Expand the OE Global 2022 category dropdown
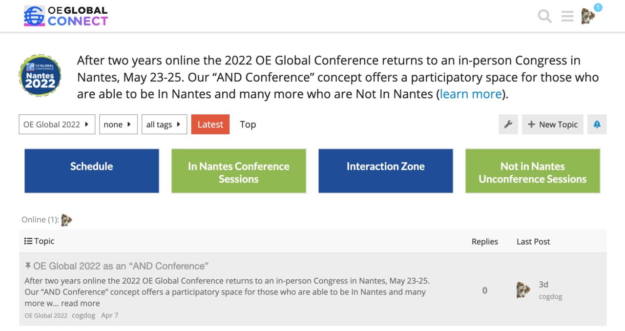 coord(57,124)
